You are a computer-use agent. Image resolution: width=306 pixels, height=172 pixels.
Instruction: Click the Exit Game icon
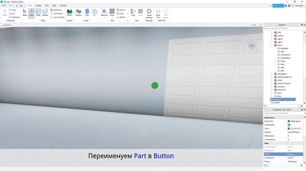[166, 13]
